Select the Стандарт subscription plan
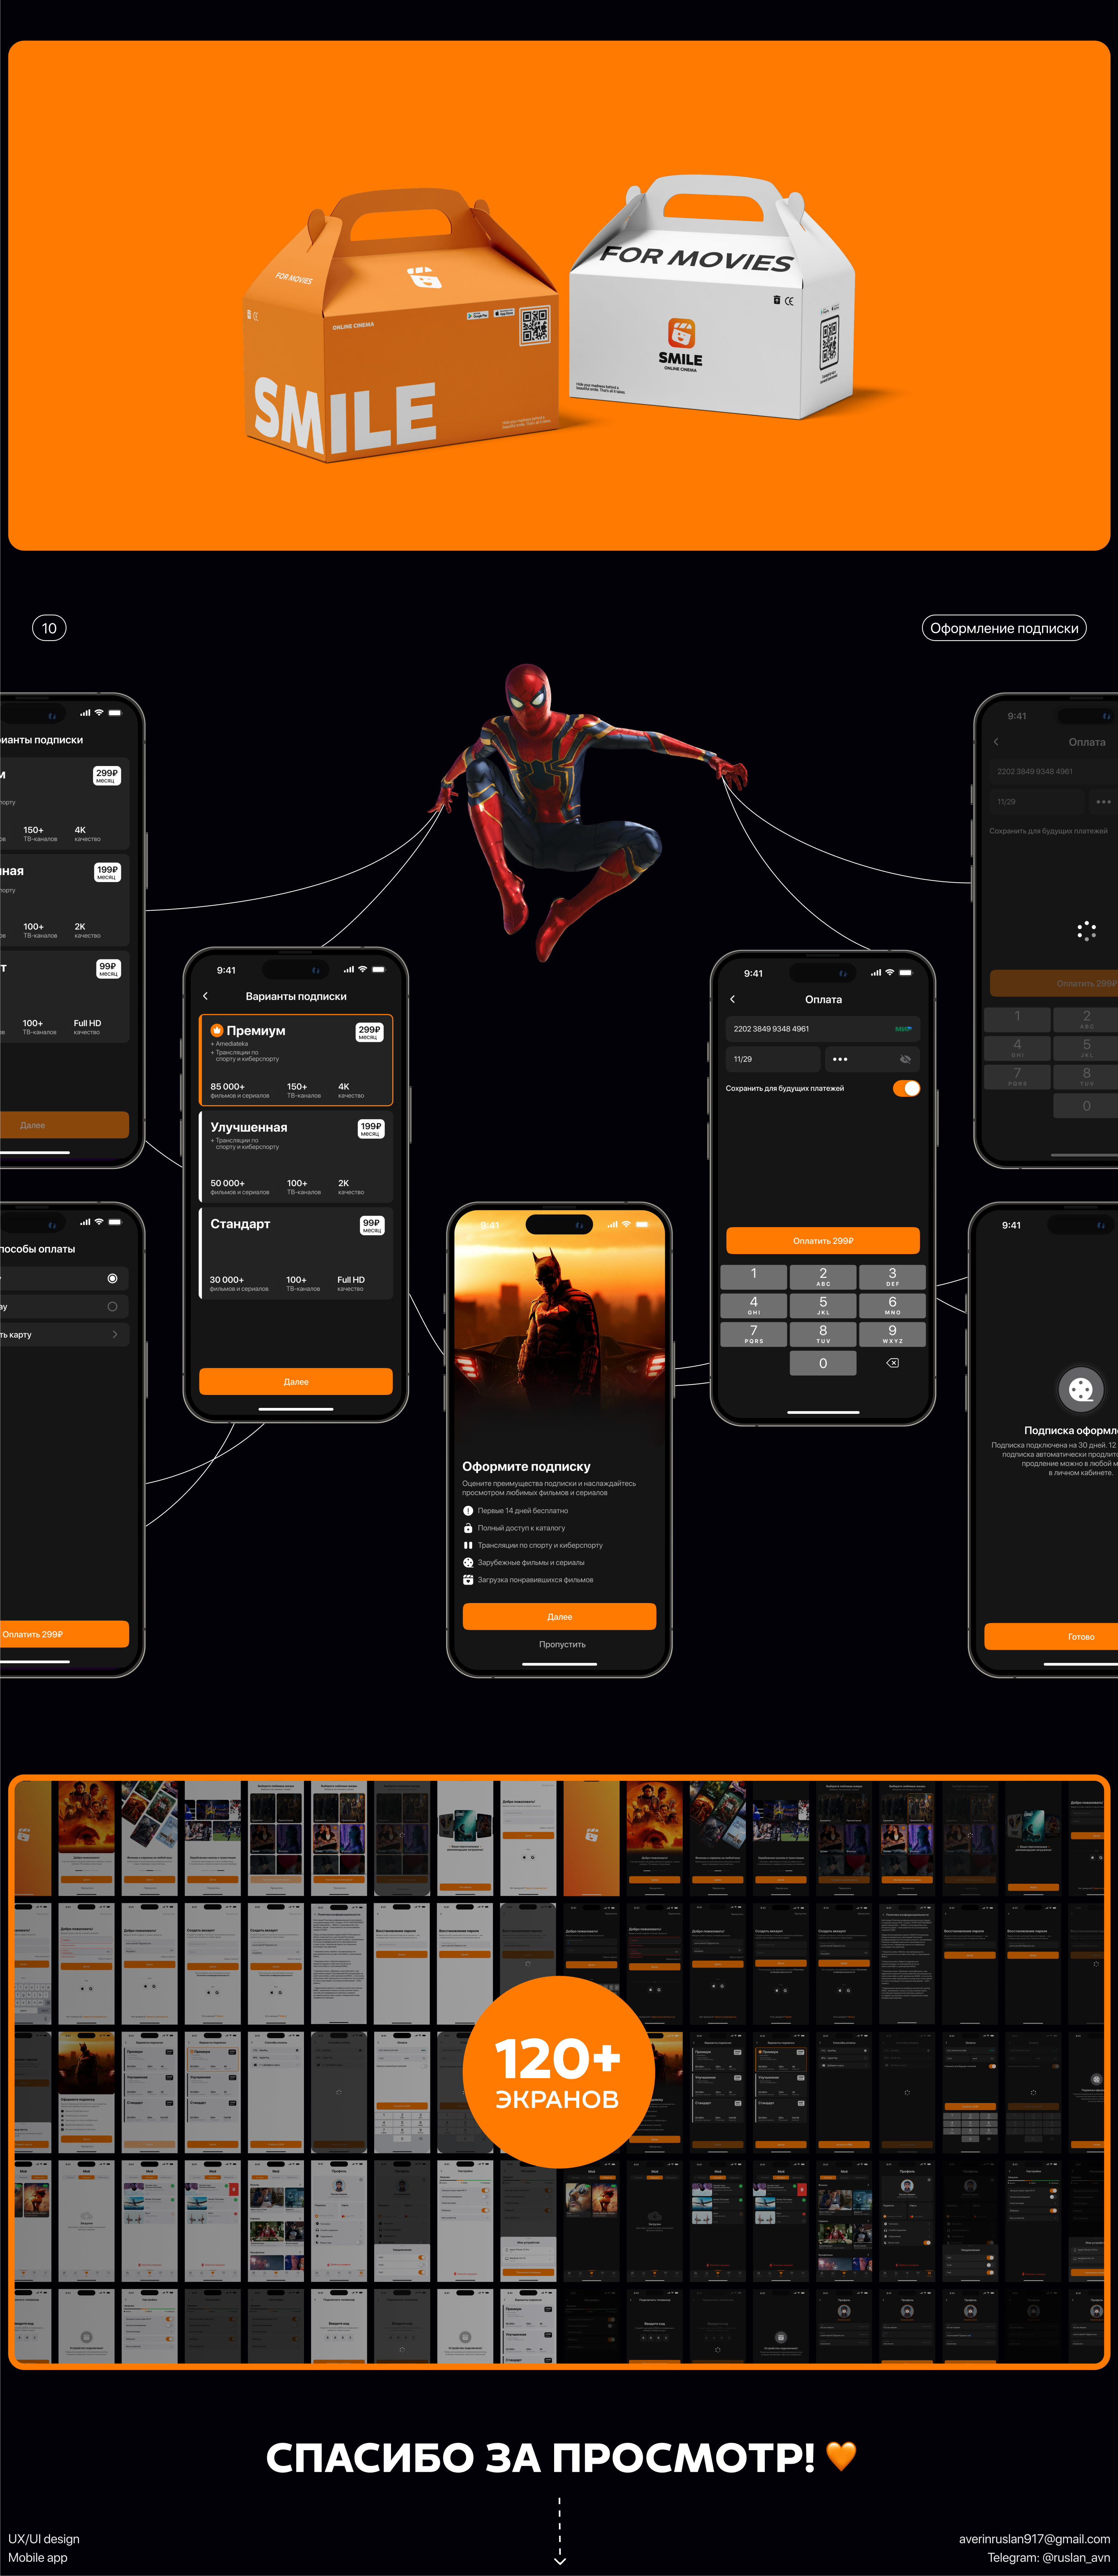The image size is (1118, 2576). 296,1253
